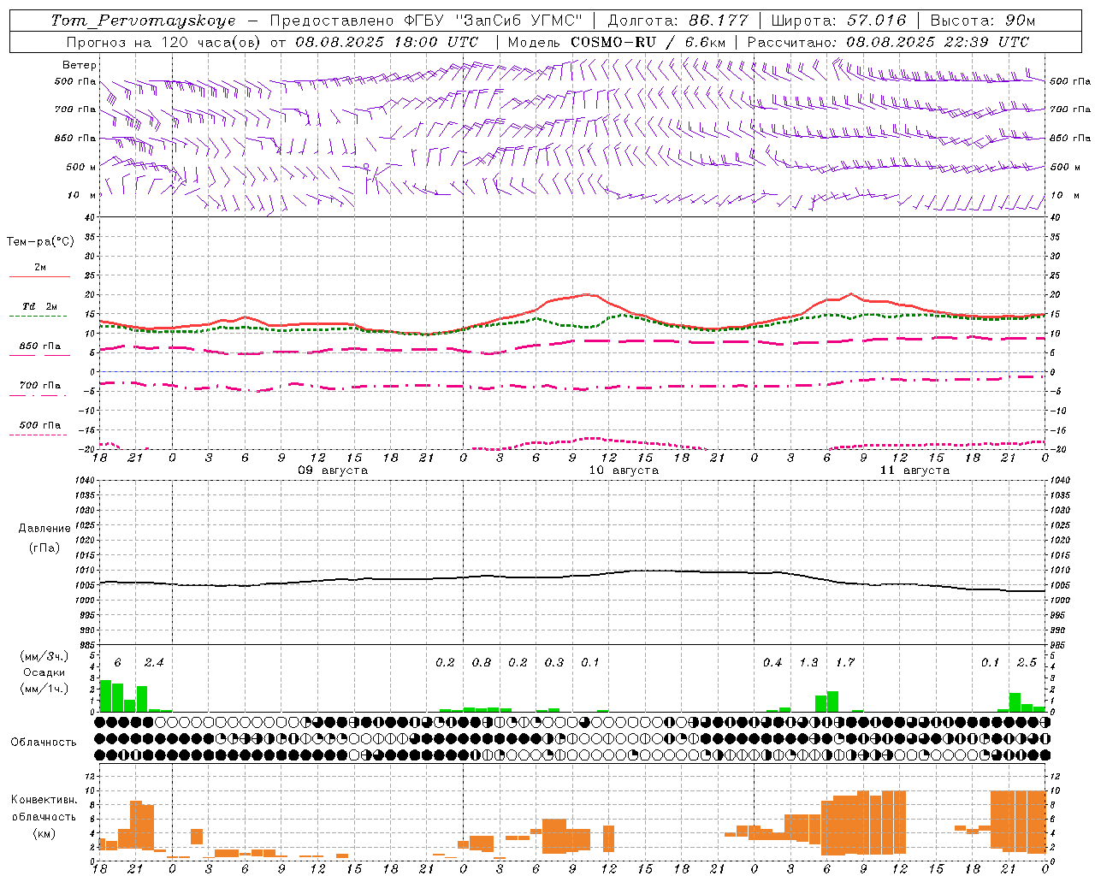This screenshot has width=1095, height=876.
Task: Click the Тем-ра(°C) temperature panel label
Action: 40,242
